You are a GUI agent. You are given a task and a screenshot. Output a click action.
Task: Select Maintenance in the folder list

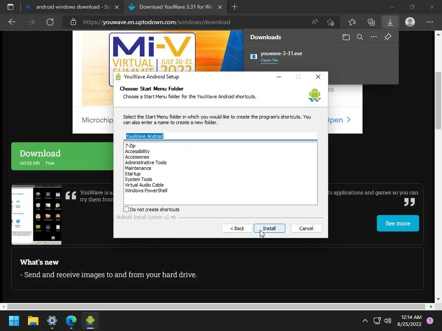coord(138,168)
